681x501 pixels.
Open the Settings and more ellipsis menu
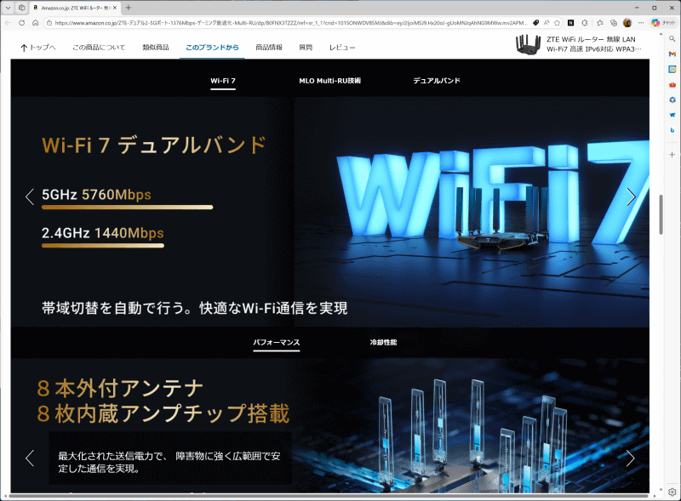click(x=641, y=22)
